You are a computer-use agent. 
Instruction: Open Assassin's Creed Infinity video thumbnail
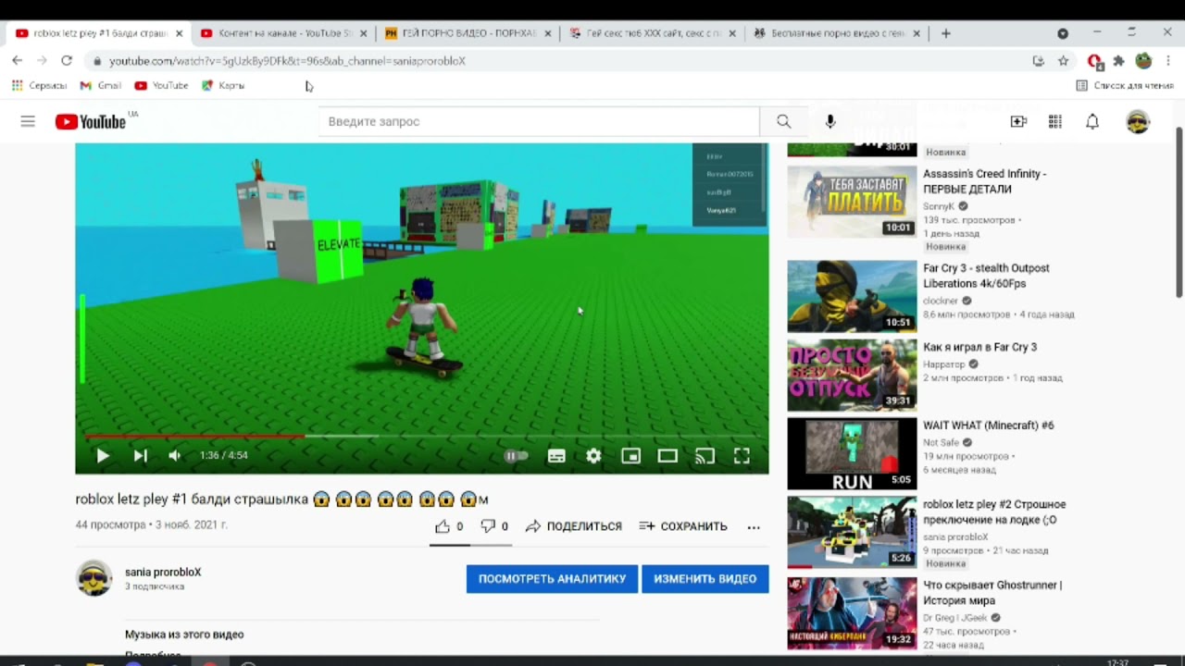click(x=852, y=201)
